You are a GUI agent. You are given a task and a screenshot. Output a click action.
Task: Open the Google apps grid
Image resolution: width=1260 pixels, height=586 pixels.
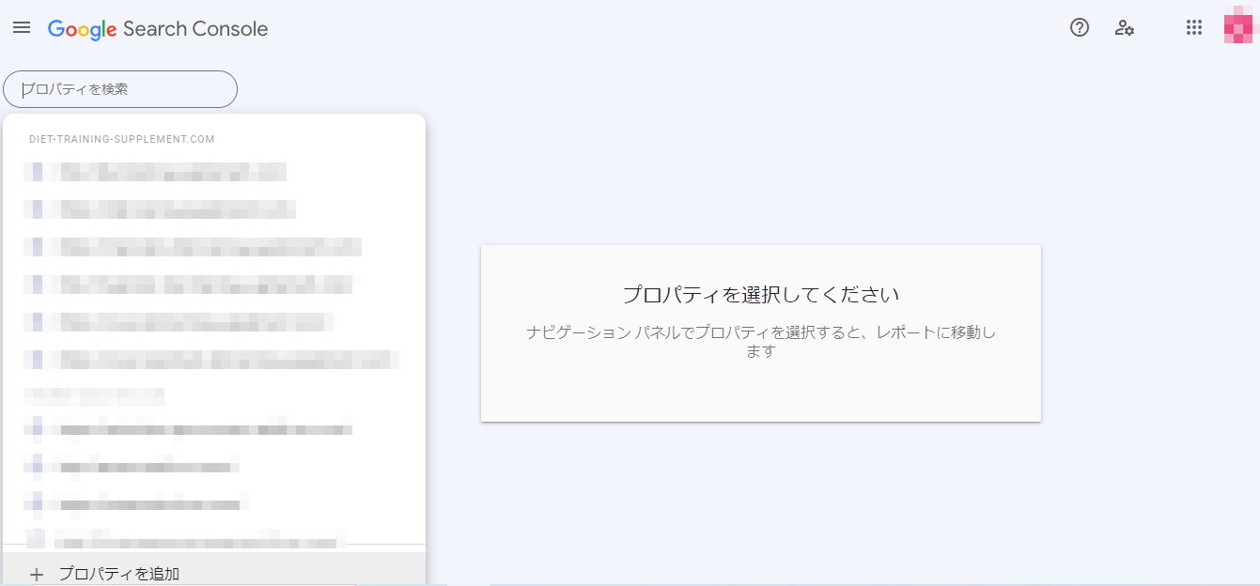(1194, 28)
